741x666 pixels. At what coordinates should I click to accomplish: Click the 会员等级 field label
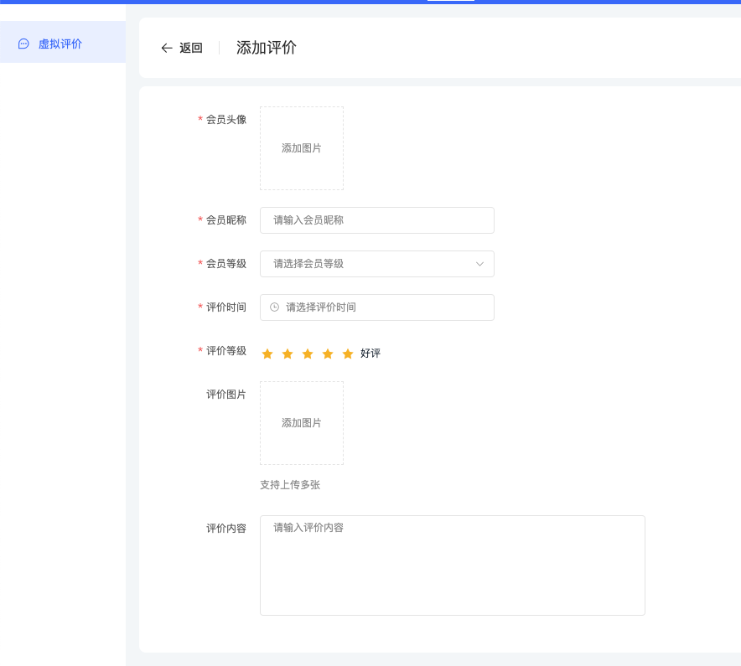225,264
